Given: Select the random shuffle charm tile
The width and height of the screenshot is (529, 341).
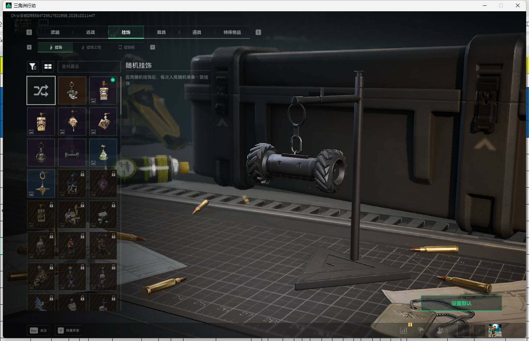Looking at the screenshot, I should coord(41,90).
